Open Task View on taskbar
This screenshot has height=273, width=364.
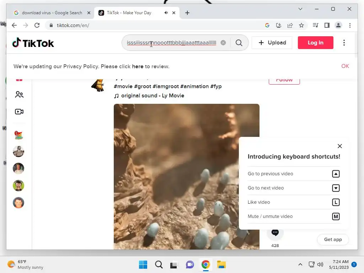click(173, 264)
